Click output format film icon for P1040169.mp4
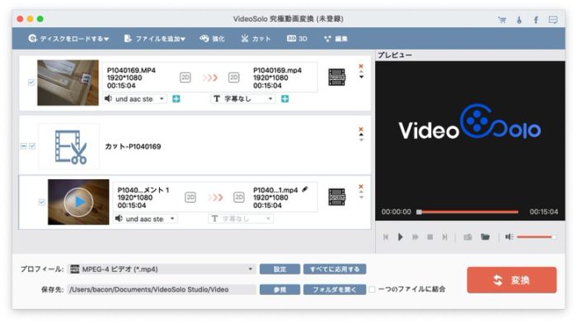 (x=336, y=77)
